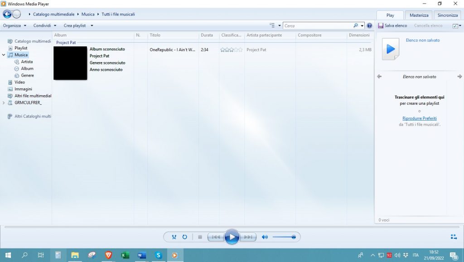Switch to Now Playing view
Screen dimensions: 464x262
453,237
